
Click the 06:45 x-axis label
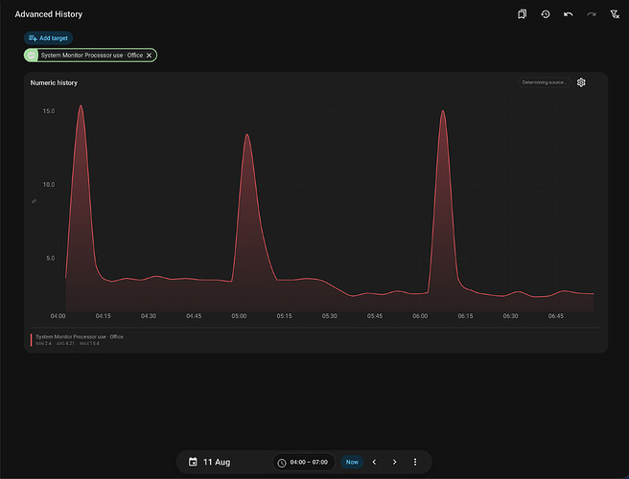pyautogui.click(x=555, y=316)
